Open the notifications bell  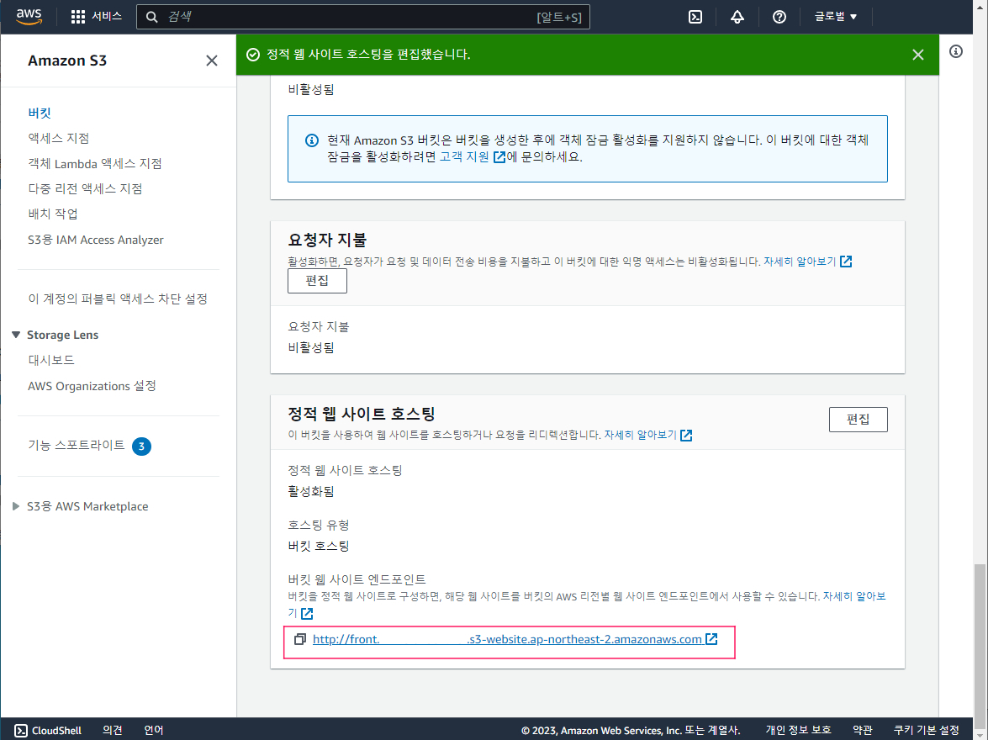coord(737,17)
